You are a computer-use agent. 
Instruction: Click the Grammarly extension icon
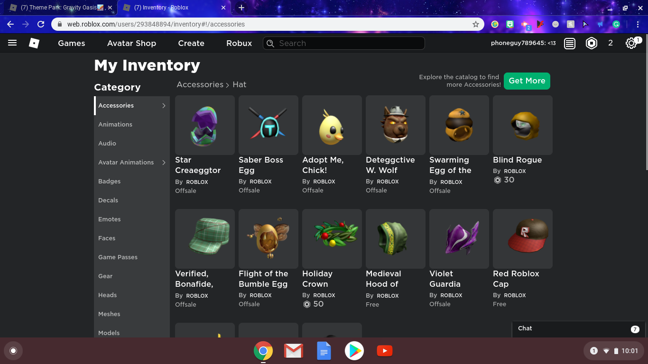pyautogui.click(x=616, y=24)
